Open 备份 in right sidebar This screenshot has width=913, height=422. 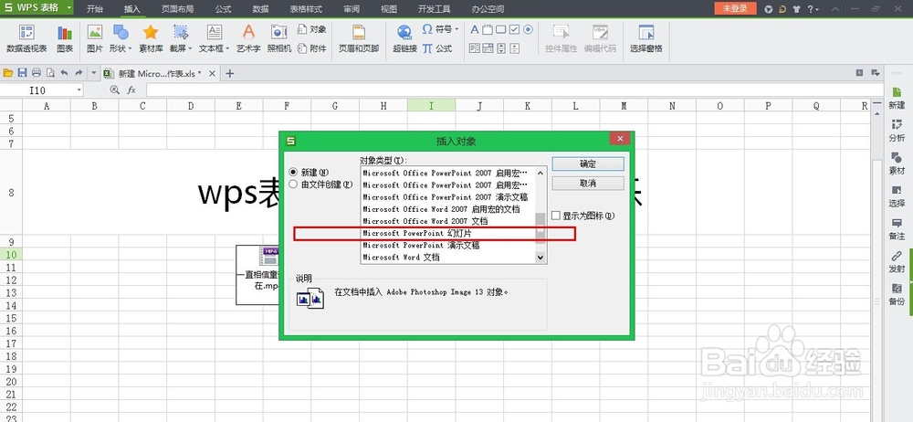coord(897,294)
